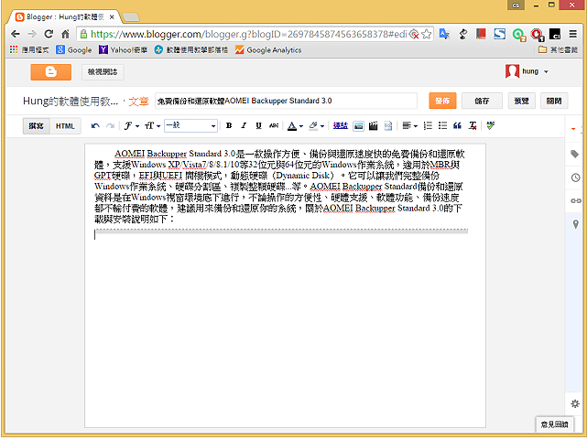
Task: Close the post editor
Action: pyautogui.click(x=554, y=101)
